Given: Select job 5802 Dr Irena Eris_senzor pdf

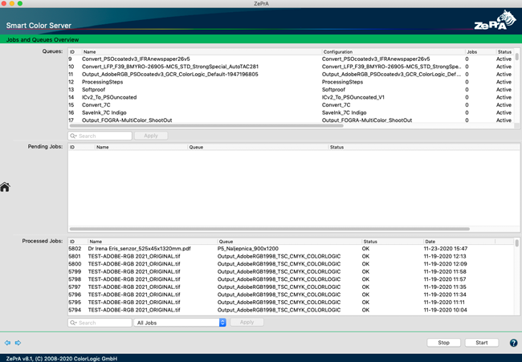Looking at the screenshot, I should [292, 249].
